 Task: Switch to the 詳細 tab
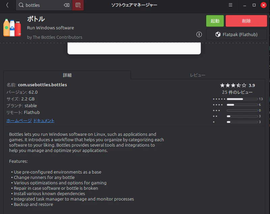click(x=67, y=75)
